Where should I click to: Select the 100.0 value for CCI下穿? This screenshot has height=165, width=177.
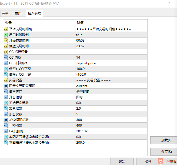(111, 69)
